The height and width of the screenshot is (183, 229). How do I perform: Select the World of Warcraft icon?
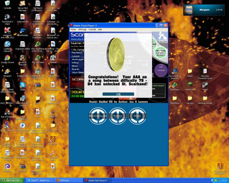23,60
